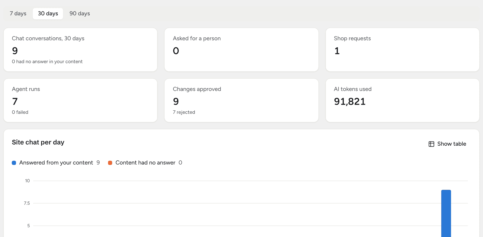Click the 7 rejected text

(184, 112)
